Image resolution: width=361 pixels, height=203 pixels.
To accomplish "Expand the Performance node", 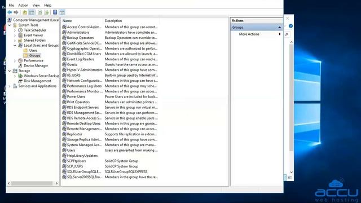I will point(15,60).
